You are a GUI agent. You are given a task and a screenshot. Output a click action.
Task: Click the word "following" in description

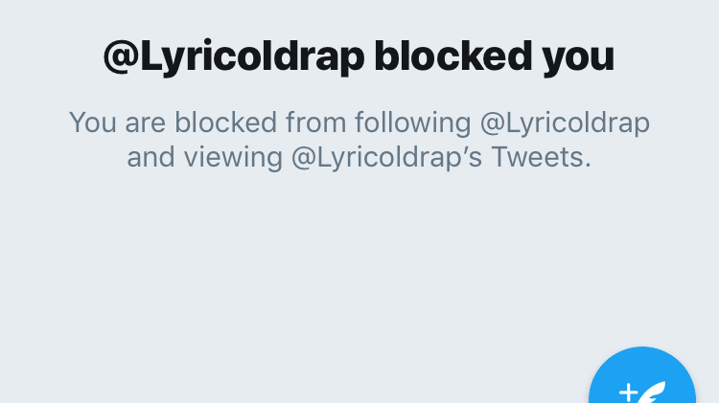point(412,123)
